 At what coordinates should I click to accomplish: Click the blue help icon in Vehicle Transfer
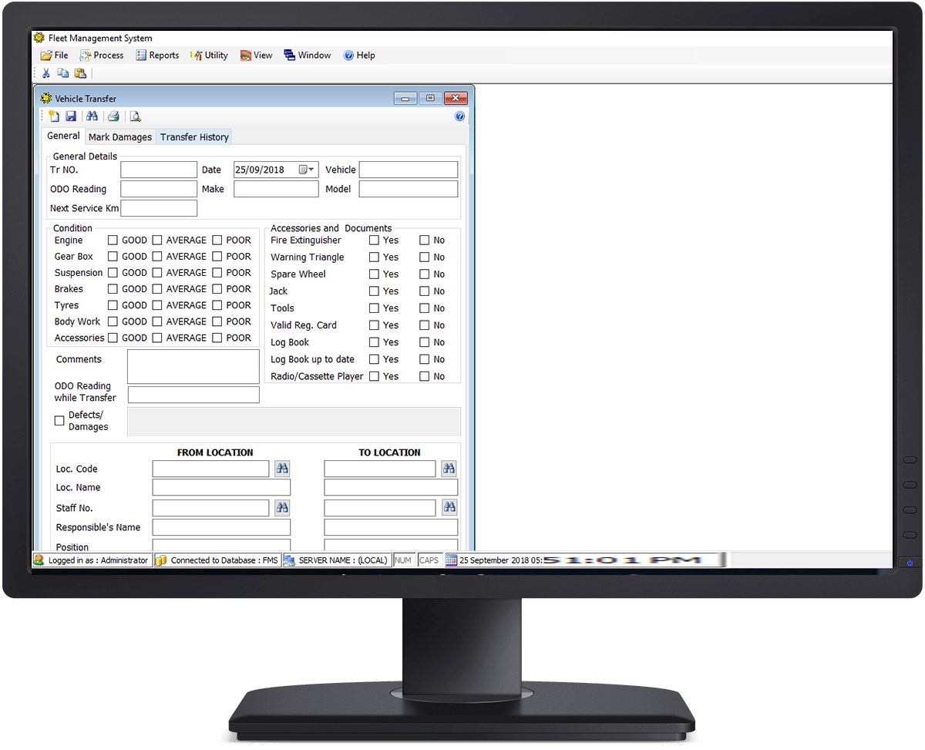[x=460, y=116]
